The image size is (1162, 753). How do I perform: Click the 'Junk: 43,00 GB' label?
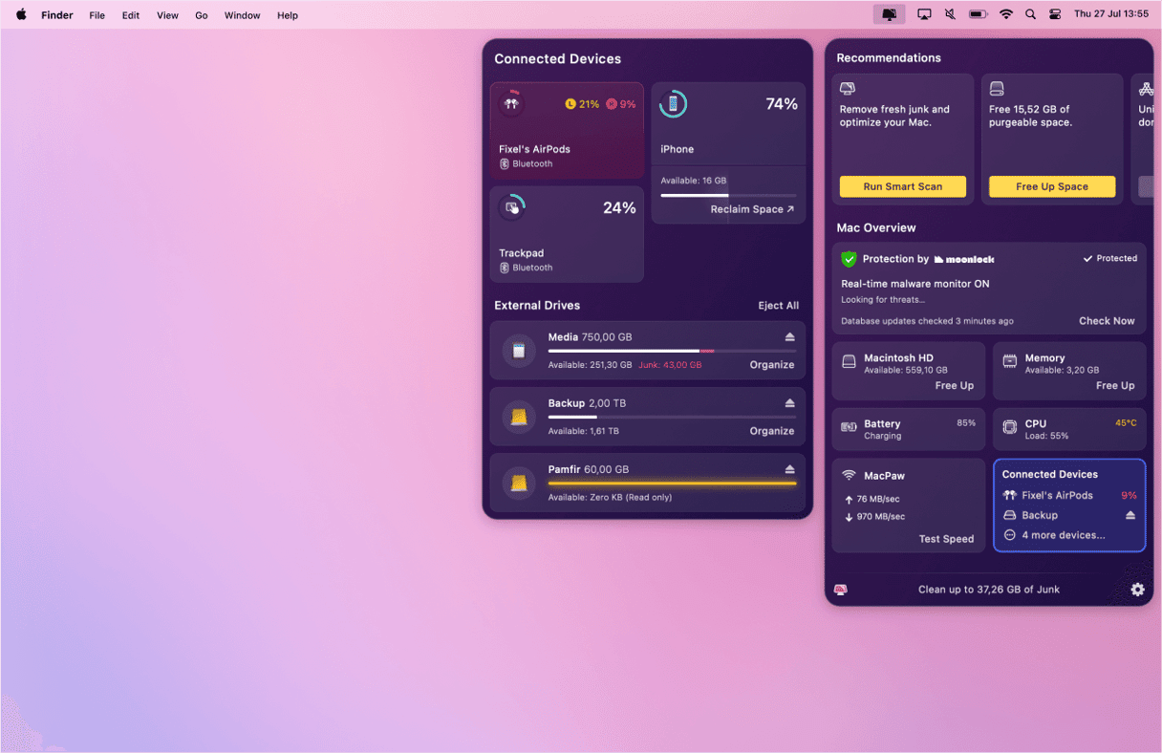[670, 365]
